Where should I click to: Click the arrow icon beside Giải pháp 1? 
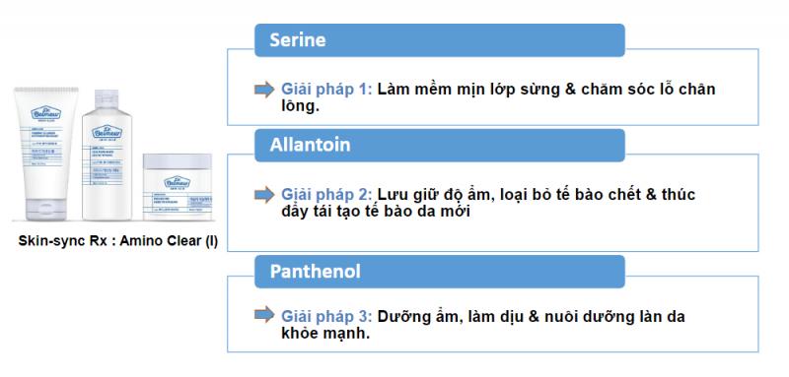point(264,90)
